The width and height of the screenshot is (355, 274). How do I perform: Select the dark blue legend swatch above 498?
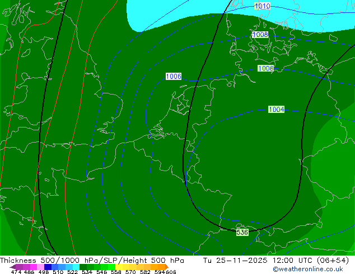coord(48,267)
